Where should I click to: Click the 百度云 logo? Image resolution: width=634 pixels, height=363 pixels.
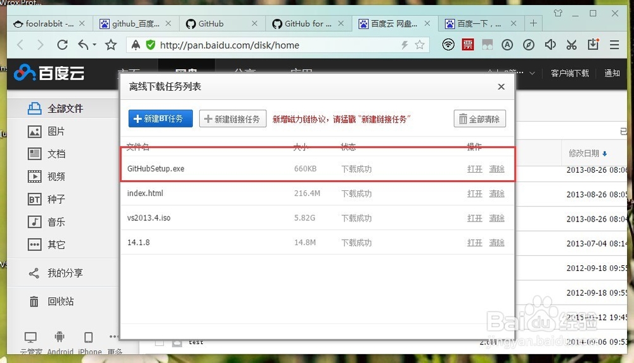coord(49,73)
